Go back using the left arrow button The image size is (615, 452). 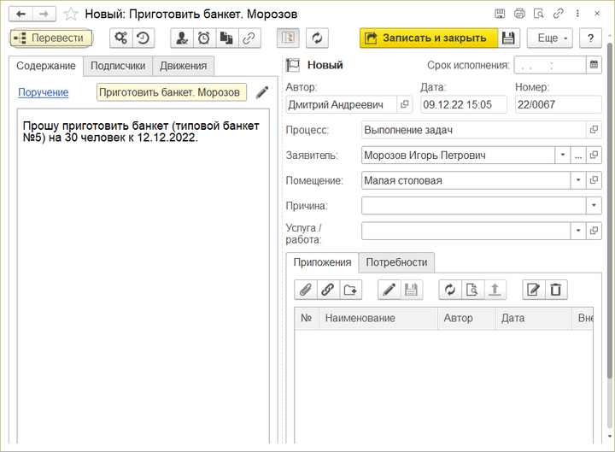[x=20, y=15]
